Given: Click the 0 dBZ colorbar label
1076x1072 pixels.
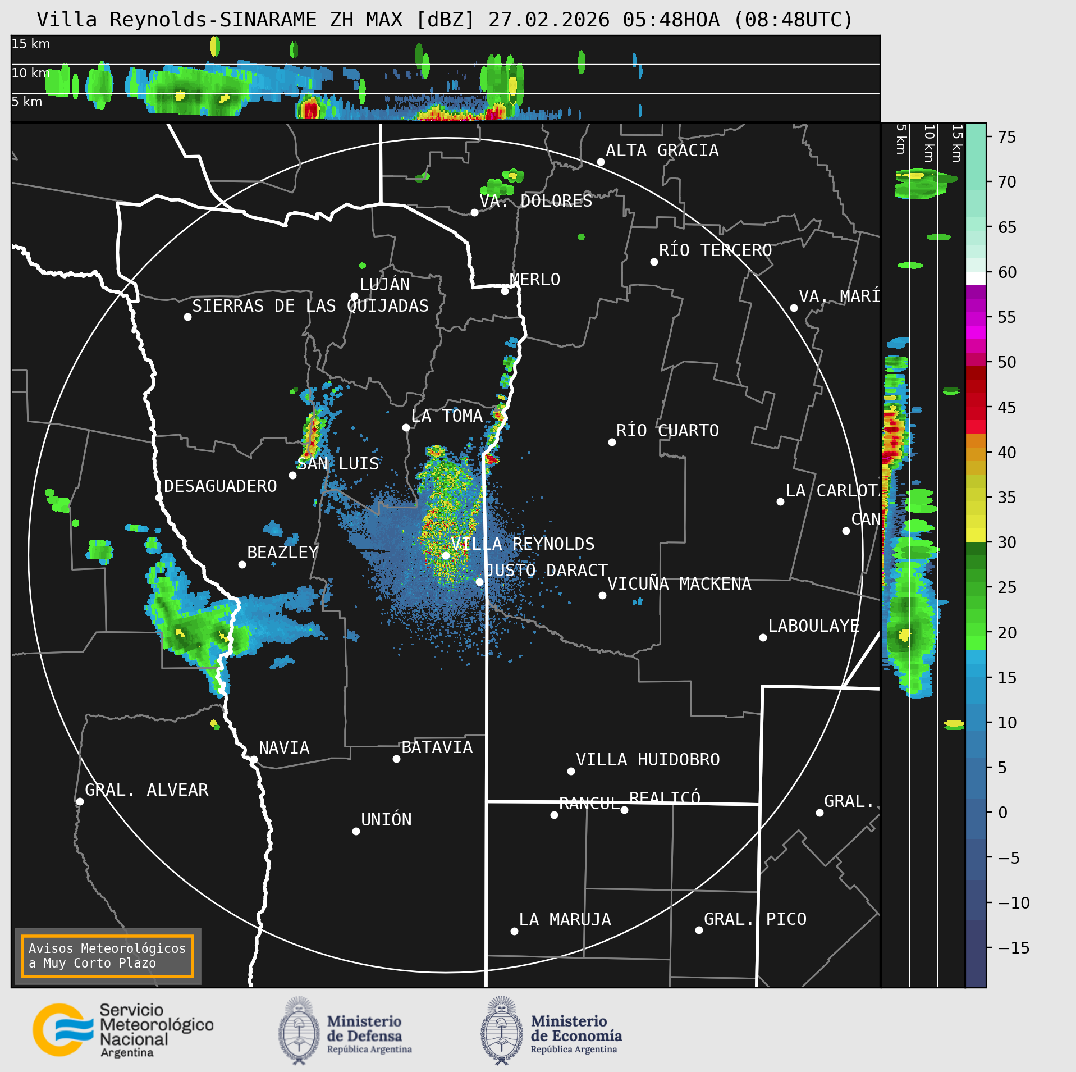Looking at the screenshot, I should (1002, 813).
